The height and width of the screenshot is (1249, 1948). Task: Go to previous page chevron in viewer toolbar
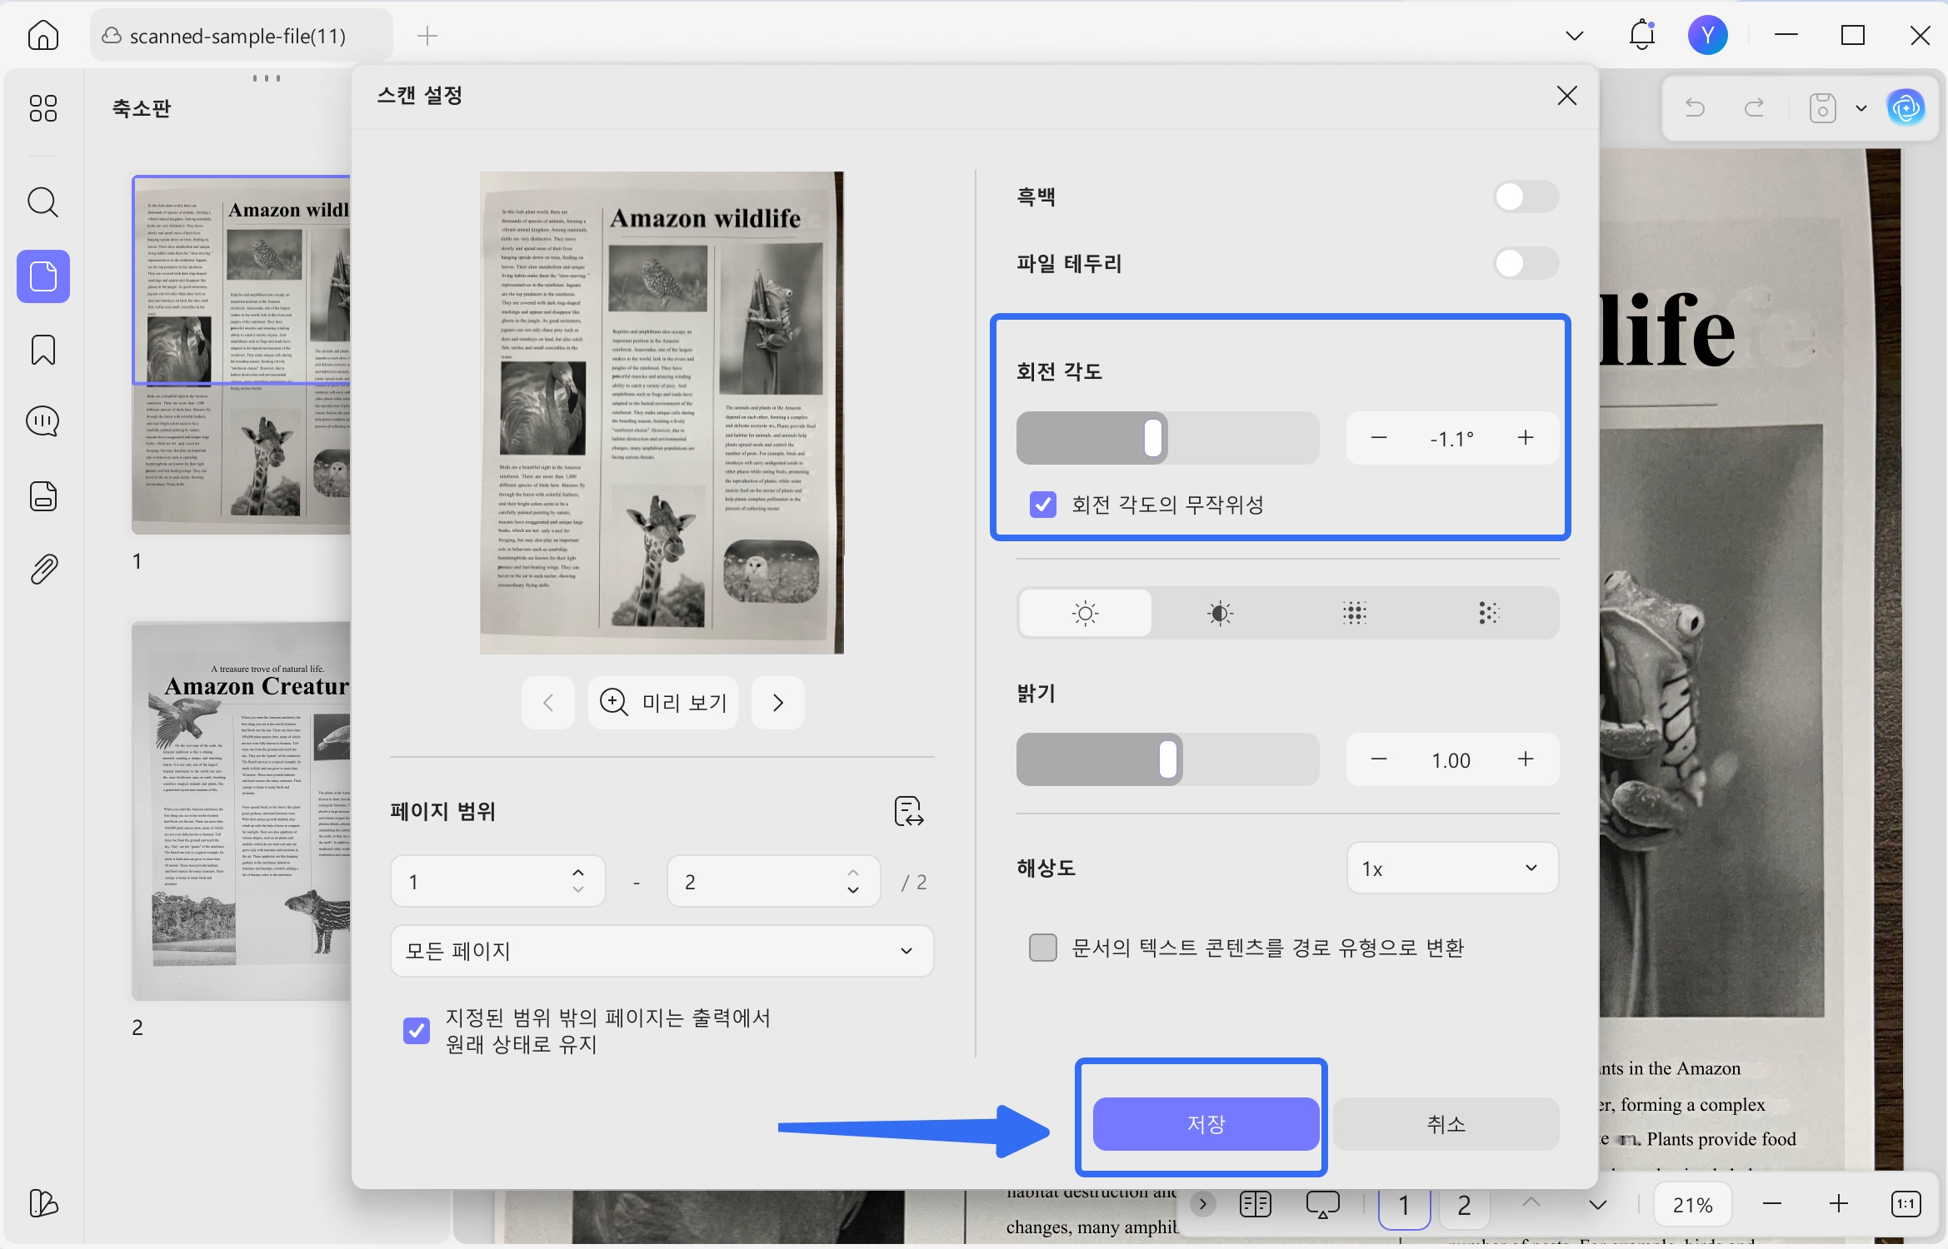click(x=1531, y=1202)
